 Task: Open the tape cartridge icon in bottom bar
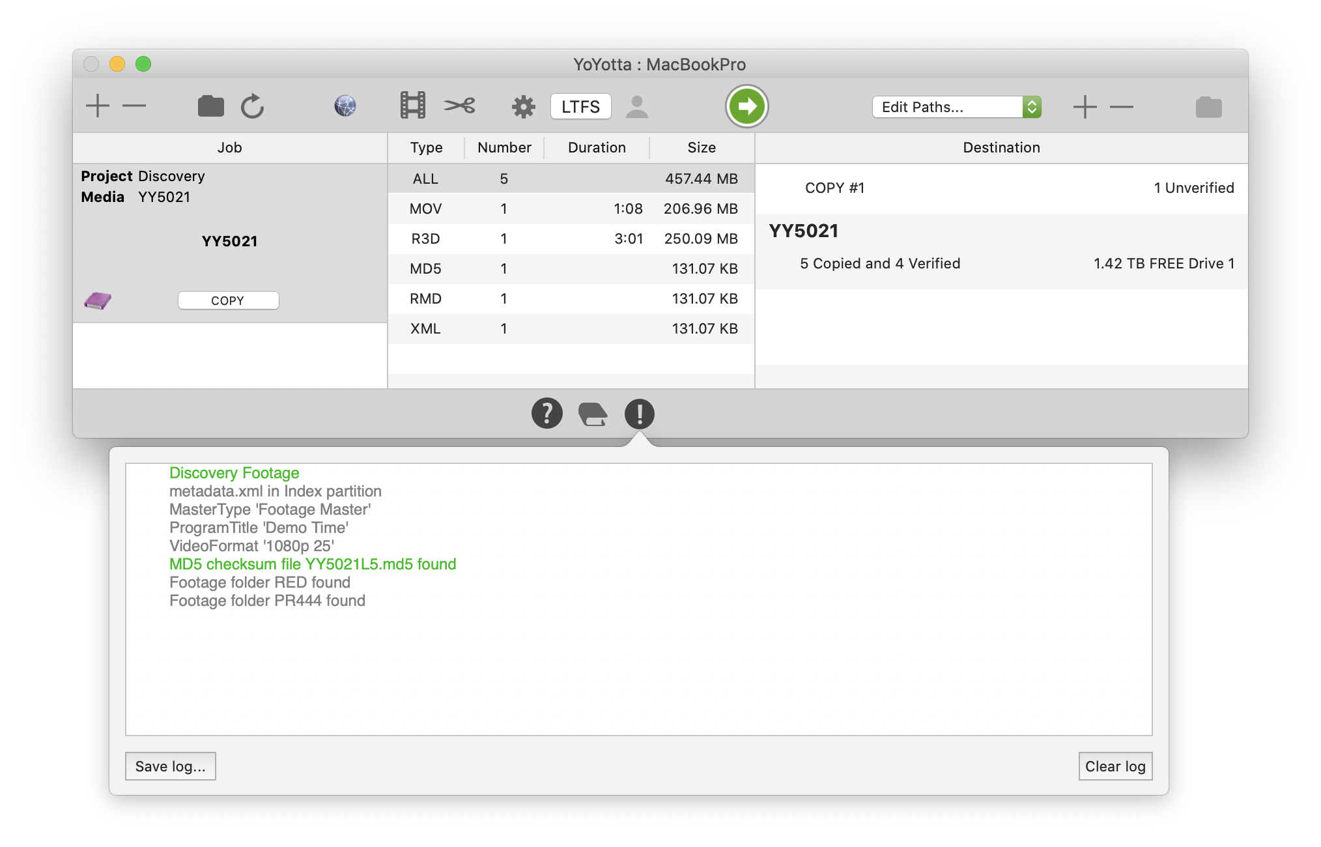coord(593,414)
